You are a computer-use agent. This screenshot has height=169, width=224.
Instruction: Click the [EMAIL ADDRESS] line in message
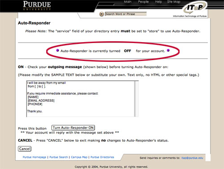41,100
